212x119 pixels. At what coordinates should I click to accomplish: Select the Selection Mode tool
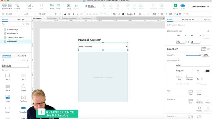click(x=7, y=6)
